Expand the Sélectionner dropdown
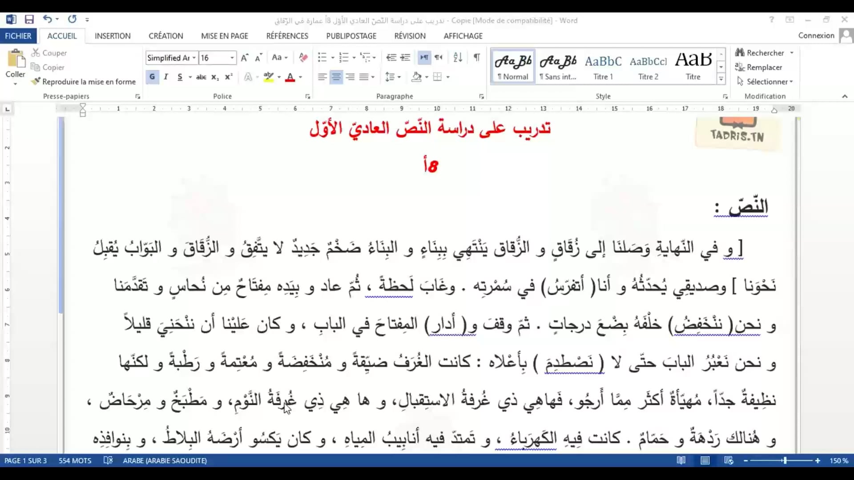Viewport: 854px width, 480px height. click(x=766, y=82)
